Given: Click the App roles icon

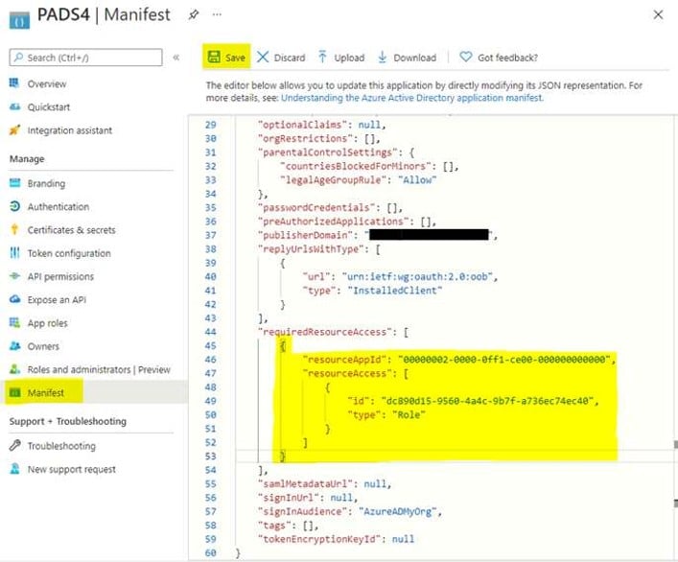Looking at the screenshot, I should (14, 322).
